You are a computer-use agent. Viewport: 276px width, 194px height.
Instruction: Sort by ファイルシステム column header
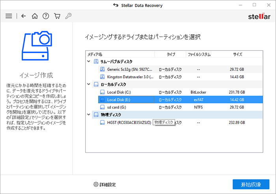(x=199, y=54)
